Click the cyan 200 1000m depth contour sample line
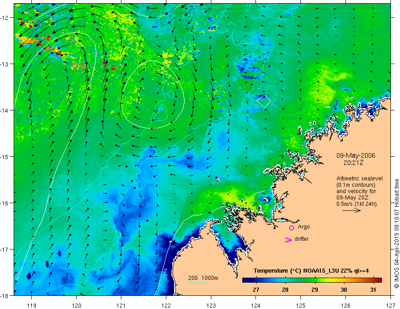The image size is (400, 309). point(197,283)
